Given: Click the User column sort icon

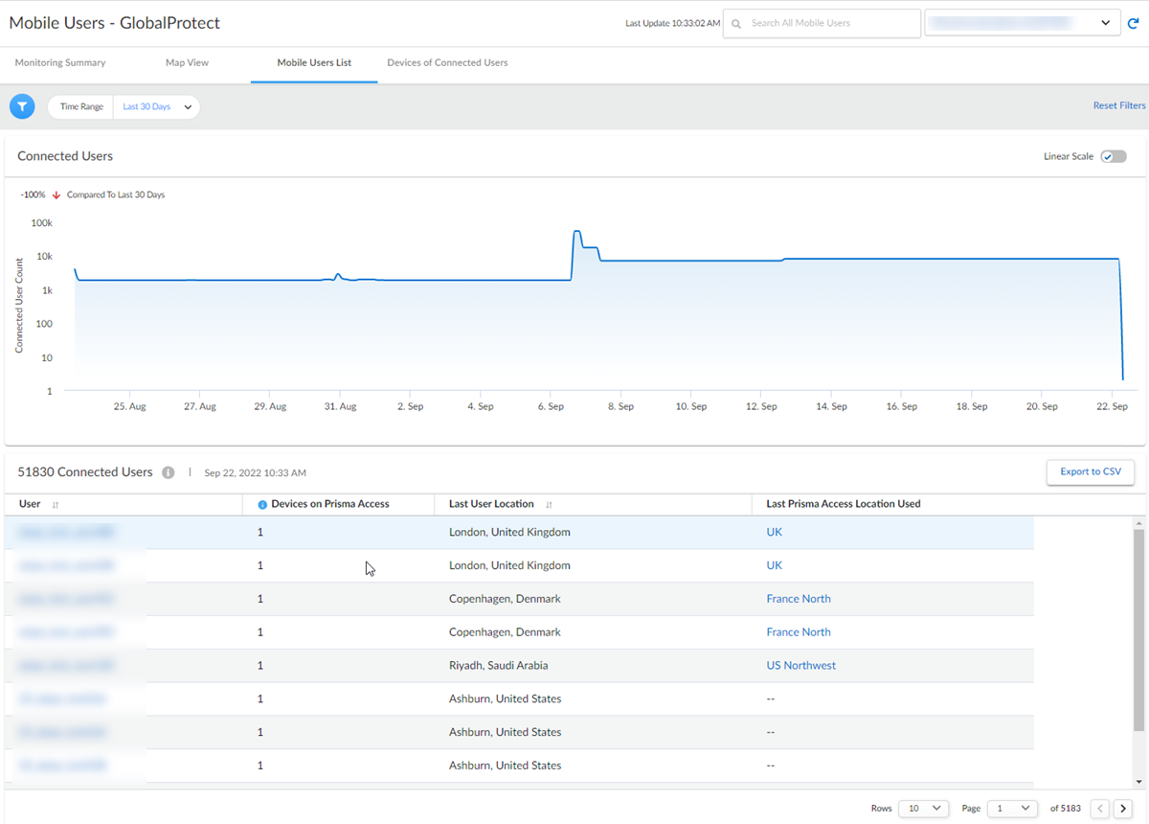Looking at the screenshot, I should tap(56, 504).
